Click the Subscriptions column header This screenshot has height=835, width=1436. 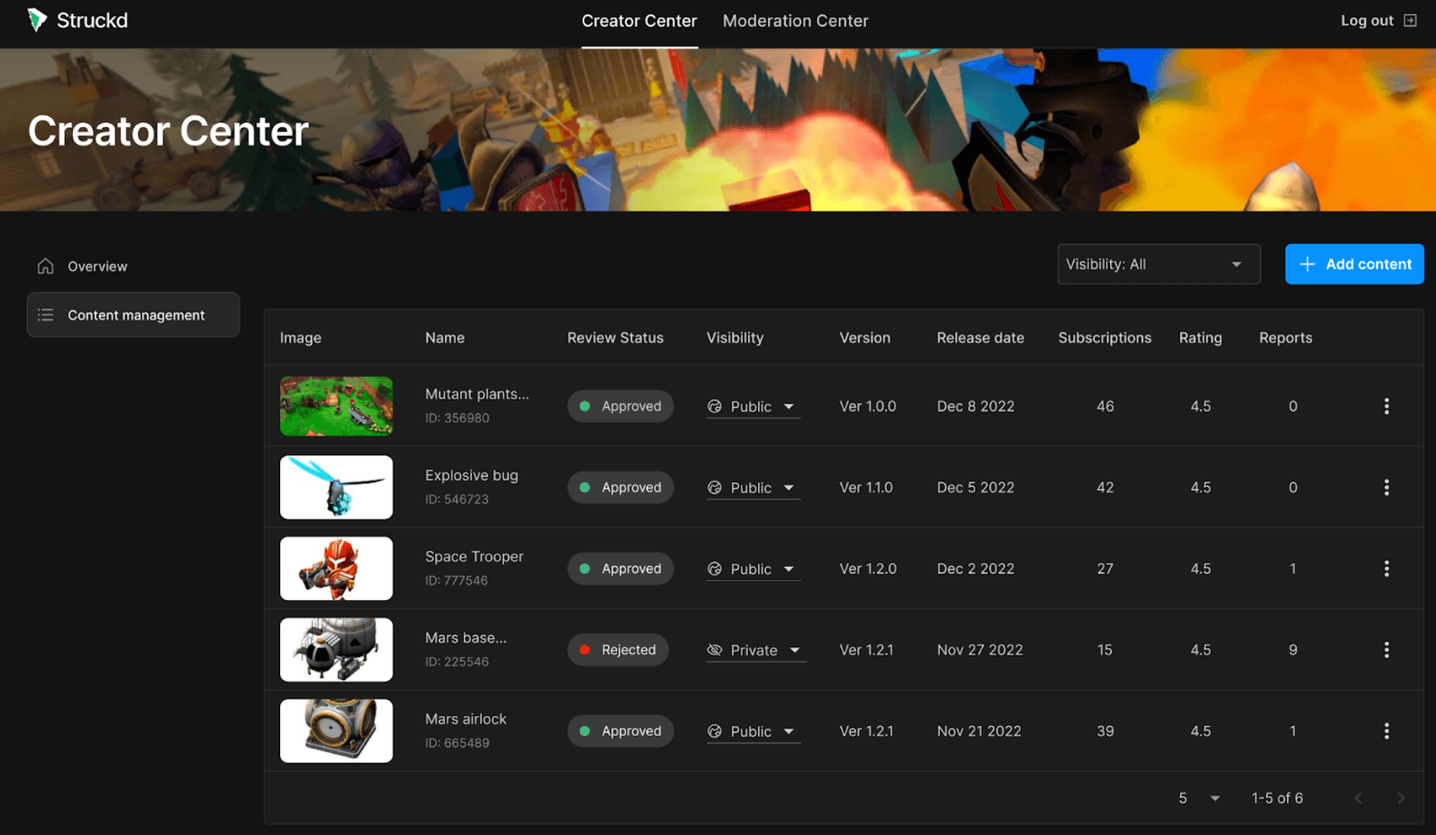(x=1105, y=338)
